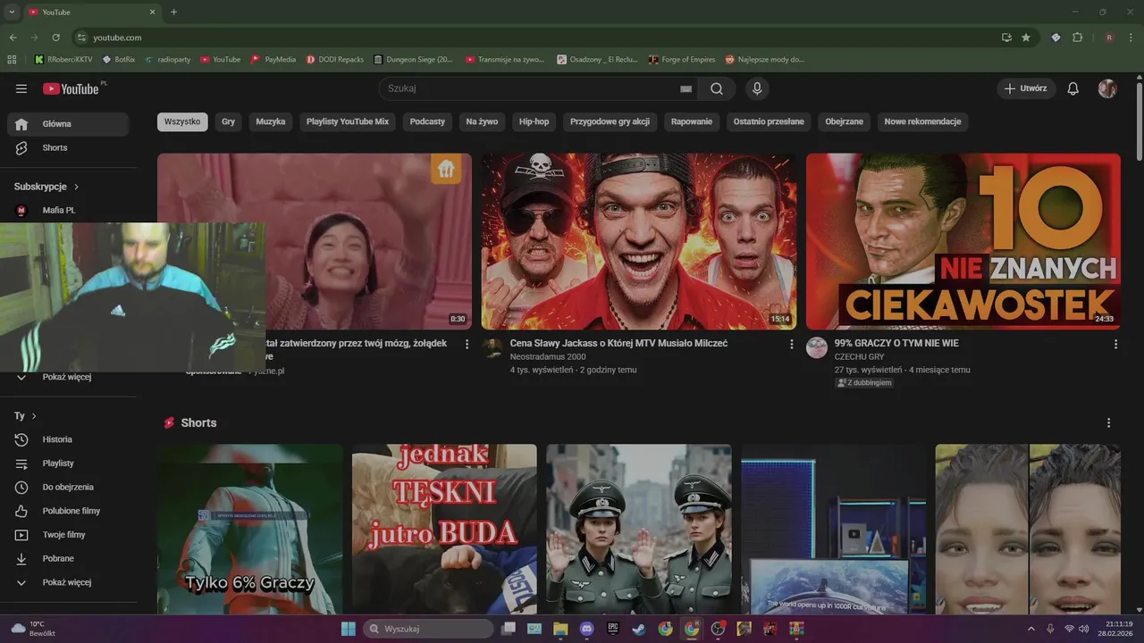The height and width of the screenshot is (643, 1144).
Task: Open Discord from the taskbar
Action: (586, 629)
